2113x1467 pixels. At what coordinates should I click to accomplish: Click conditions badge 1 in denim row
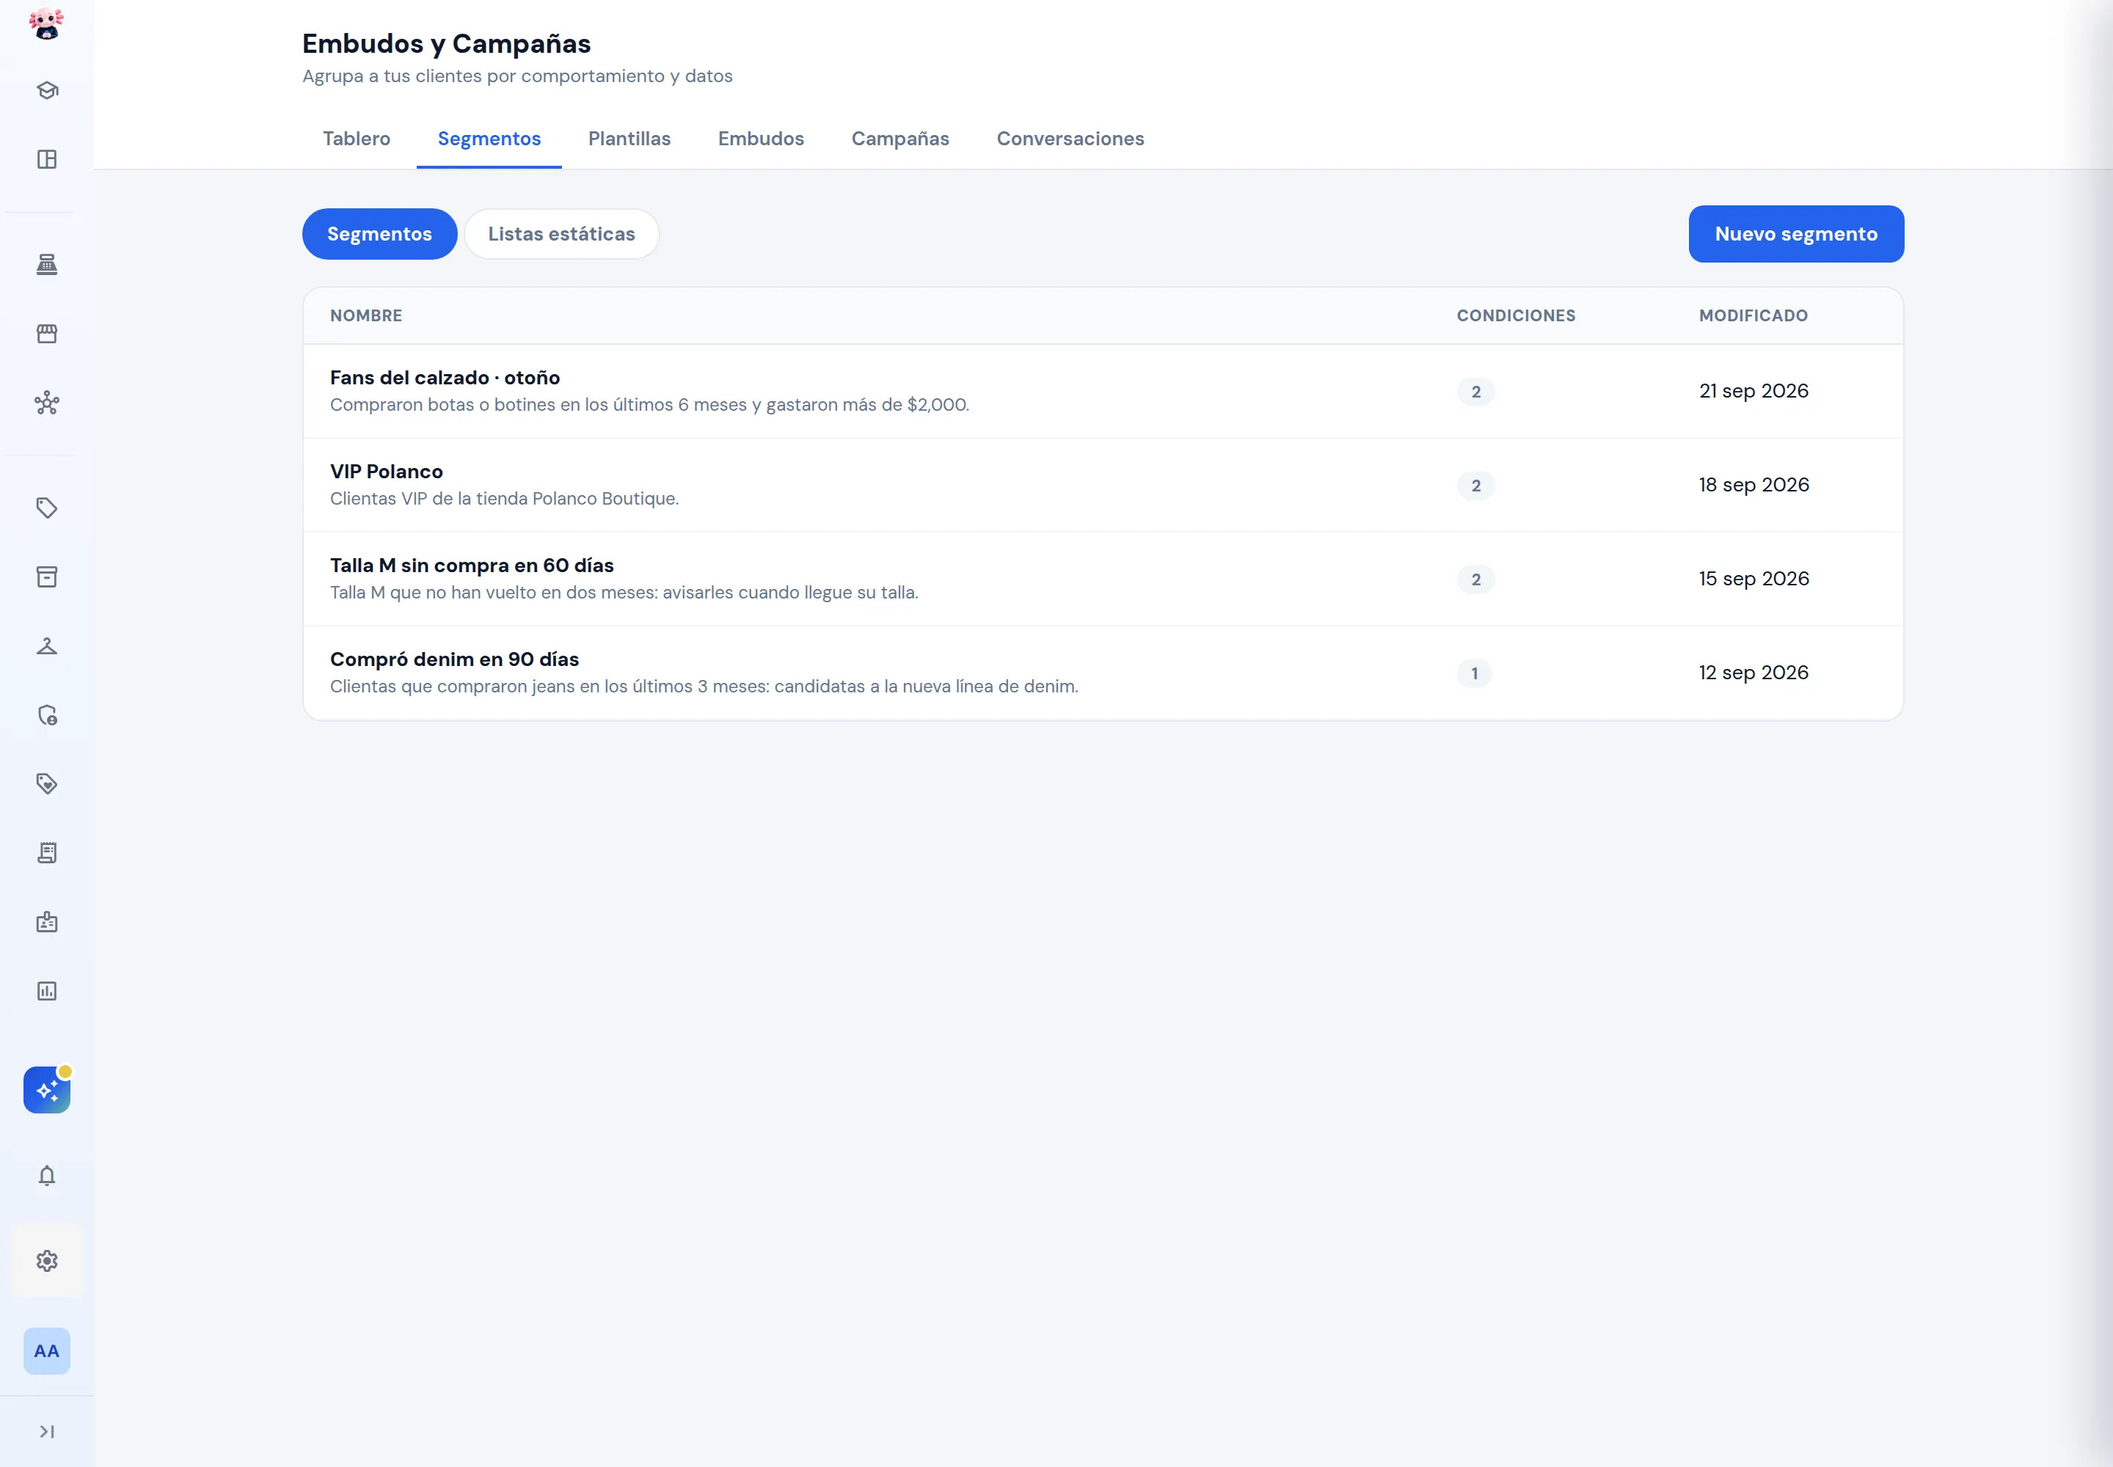coord(1475,674)
